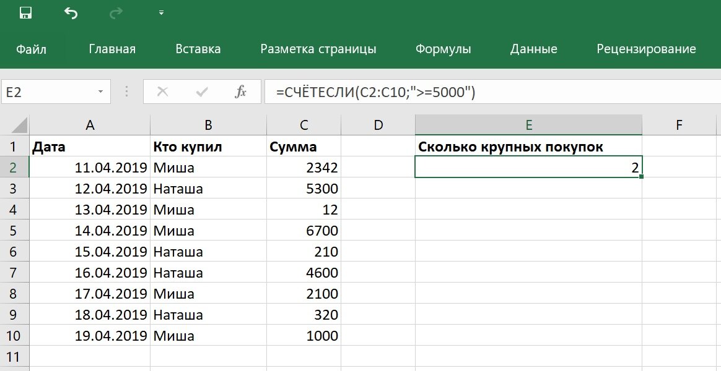Cancel formula entry with the X icon
This screenshot has height=371, width=721.
click(162, 92)
